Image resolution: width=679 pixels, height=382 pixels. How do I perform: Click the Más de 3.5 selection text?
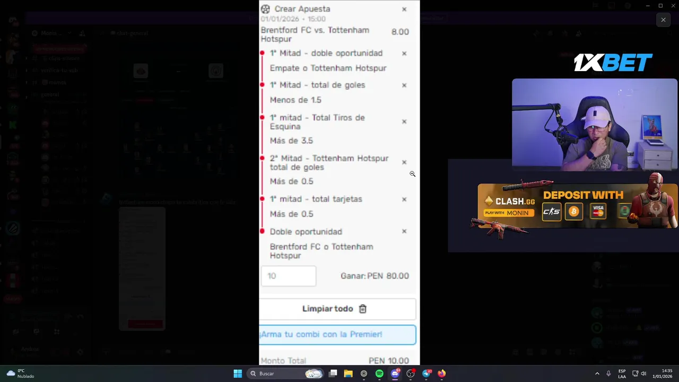tap(291, 141)
